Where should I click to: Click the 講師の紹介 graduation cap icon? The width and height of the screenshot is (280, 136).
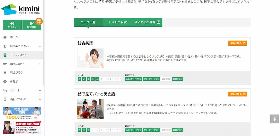point(5,64)
